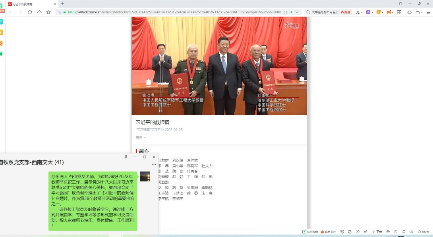
Task: Open dropdown next to the undo icon
Action: tap(422, 12)
